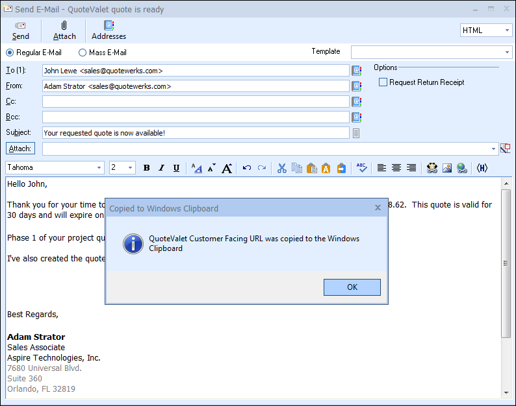Run the spell check
The width and height of the screenshot is (516, 406).
pyautogui.click(x=362, y=168)
